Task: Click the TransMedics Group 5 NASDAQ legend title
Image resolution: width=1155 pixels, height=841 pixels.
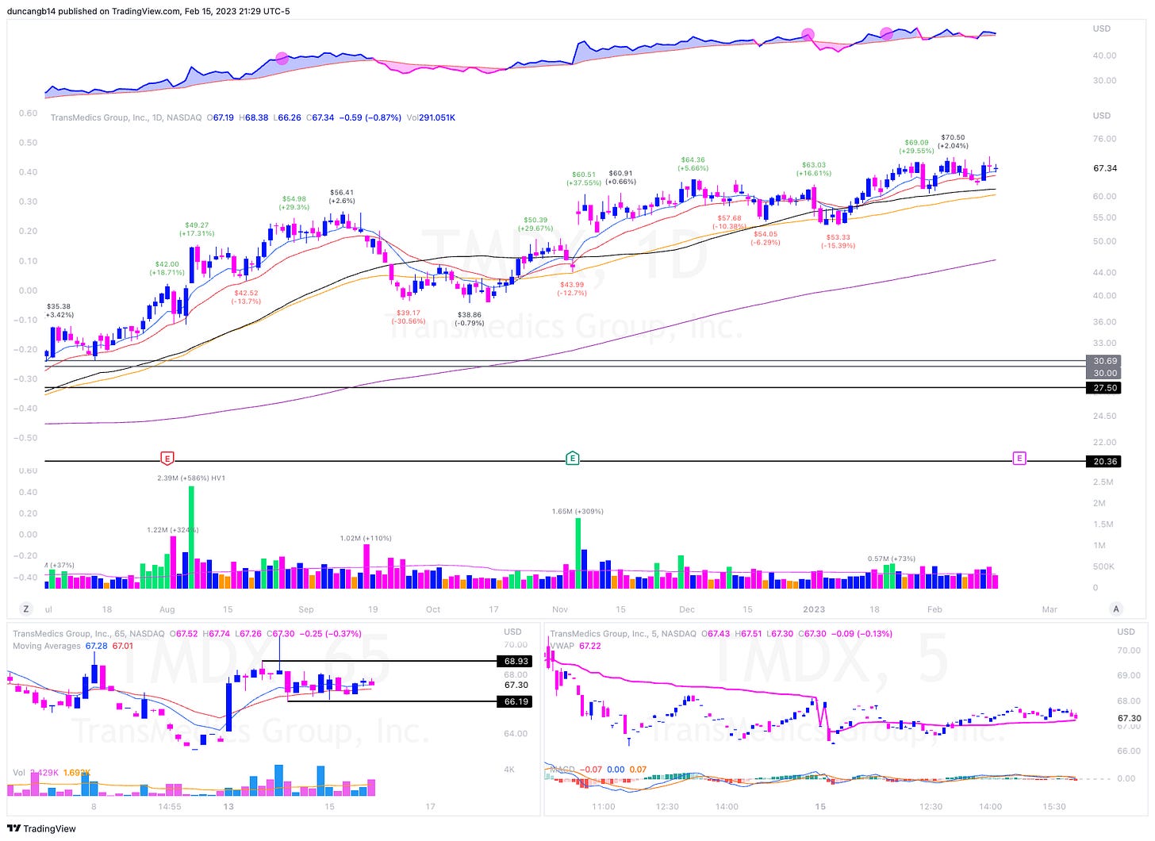Action: tap(623, 634)
